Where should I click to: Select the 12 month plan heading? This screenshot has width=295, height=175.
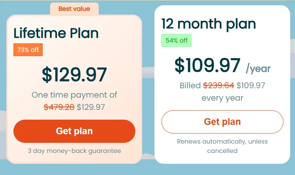209,24
